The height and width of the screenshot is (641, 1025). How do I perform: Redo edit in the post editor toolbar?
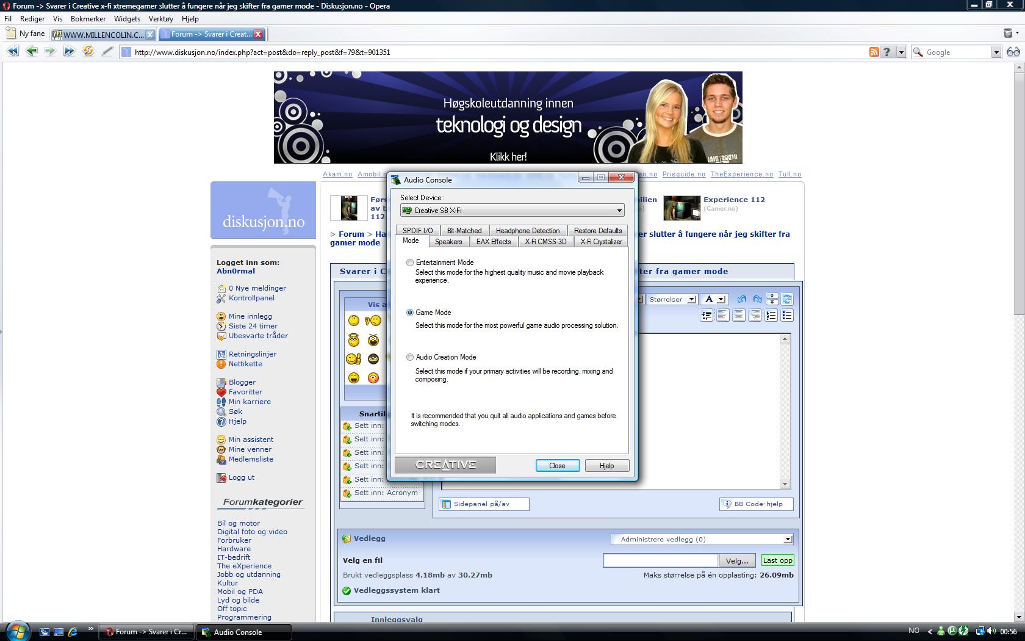[757, 299]
